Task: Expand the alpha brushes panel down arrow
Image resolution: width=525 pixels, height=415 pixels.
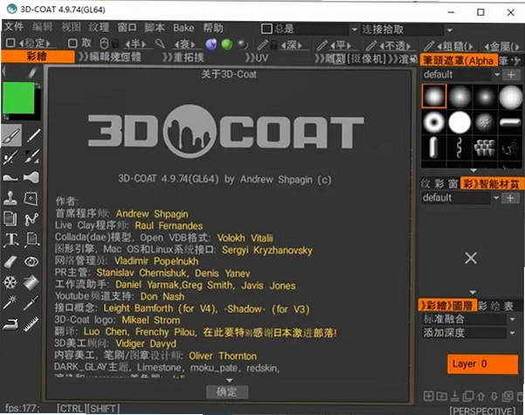Action: [x=473, y=170]
